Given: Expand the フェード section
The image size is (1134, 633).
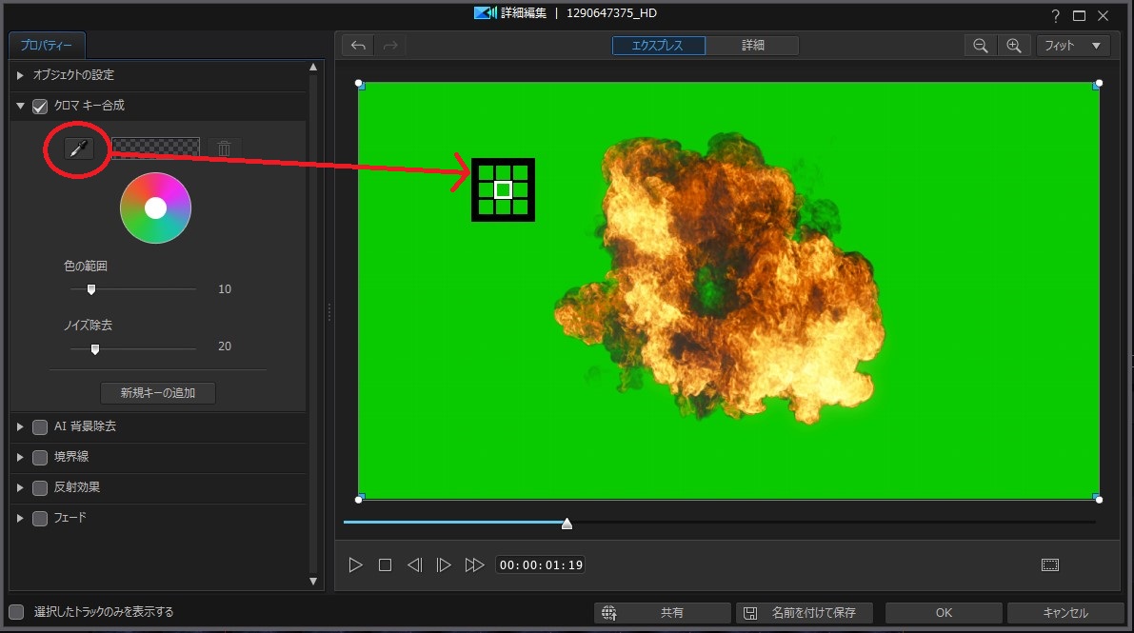Looking at the screenshot, I should pos(21,519).
